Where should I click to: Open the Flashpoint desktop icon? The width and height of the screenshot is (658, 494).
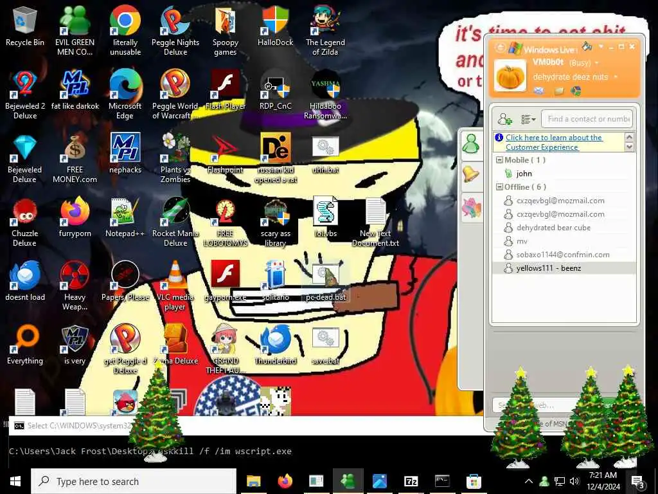tap(226, 154)
